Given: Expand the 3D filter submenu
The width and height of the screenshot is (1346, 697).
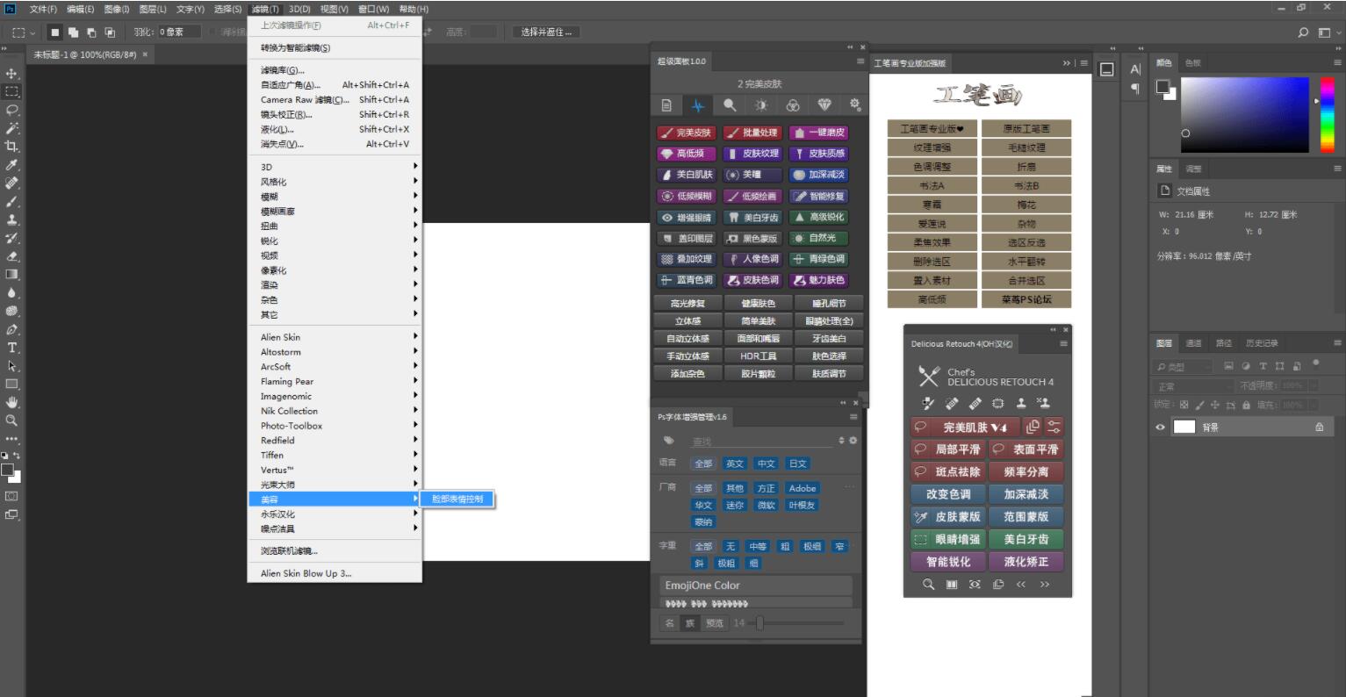Looking at the screenshot, I should click(x=335, y=167).
